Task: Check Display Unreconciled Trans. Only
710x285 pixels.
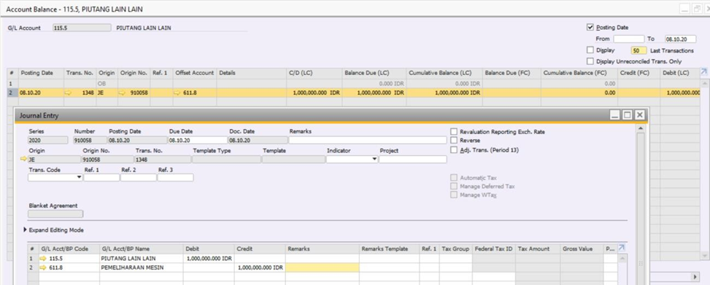Action: coord(590,61)
